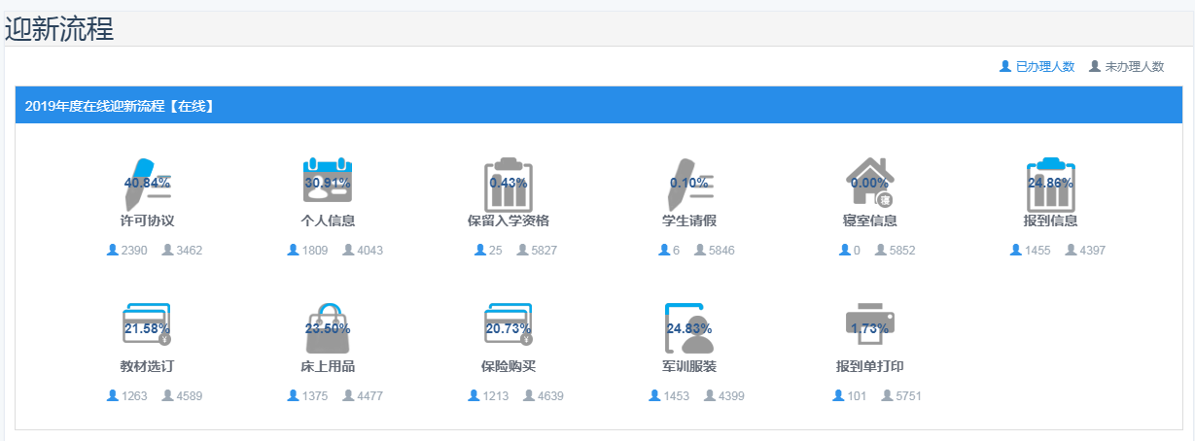Open the 个人信息 calendar icon
The image size is (1195, 441).
click(328, 181)
